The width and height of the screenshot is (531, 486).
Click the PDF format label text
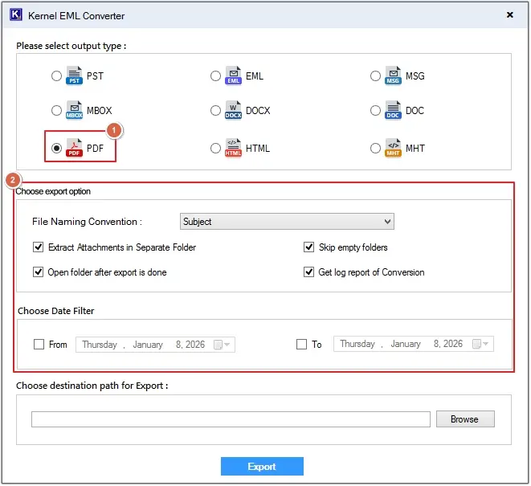click(x=95, y=149)
